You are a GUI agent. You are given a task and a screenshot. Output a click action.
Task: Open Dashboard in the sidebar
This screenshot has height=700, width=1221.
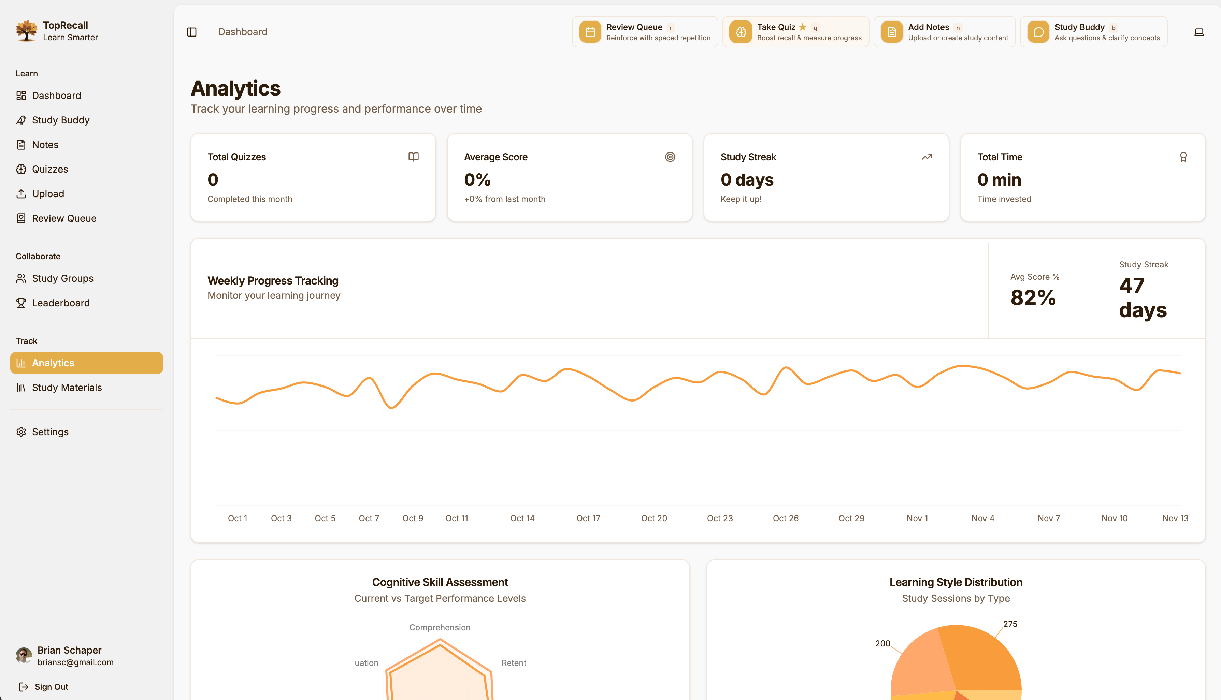(87, 95)
